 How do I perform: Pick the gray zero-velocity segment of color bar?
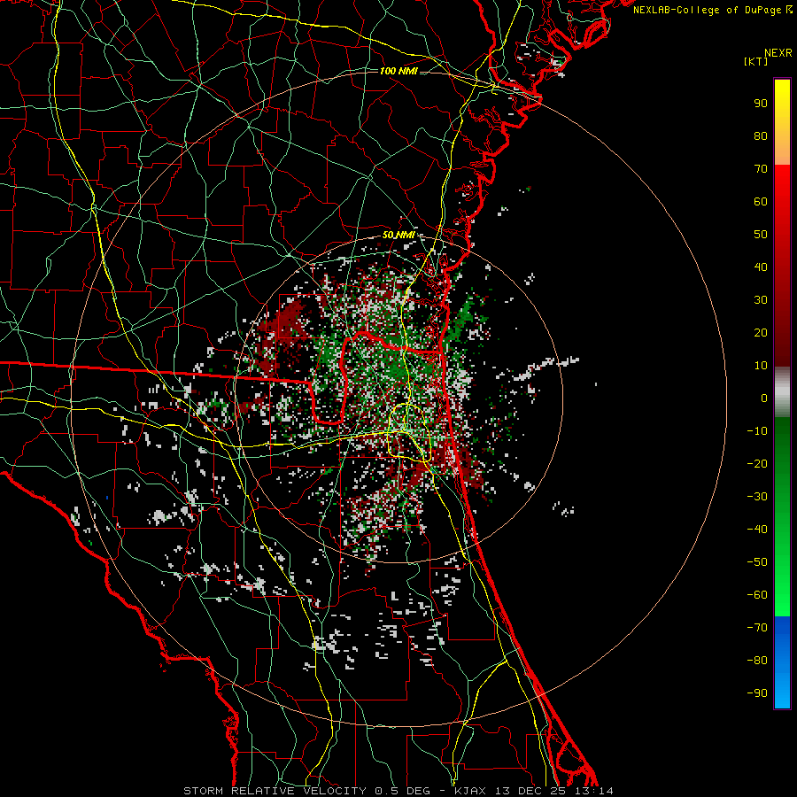[782, 392]
